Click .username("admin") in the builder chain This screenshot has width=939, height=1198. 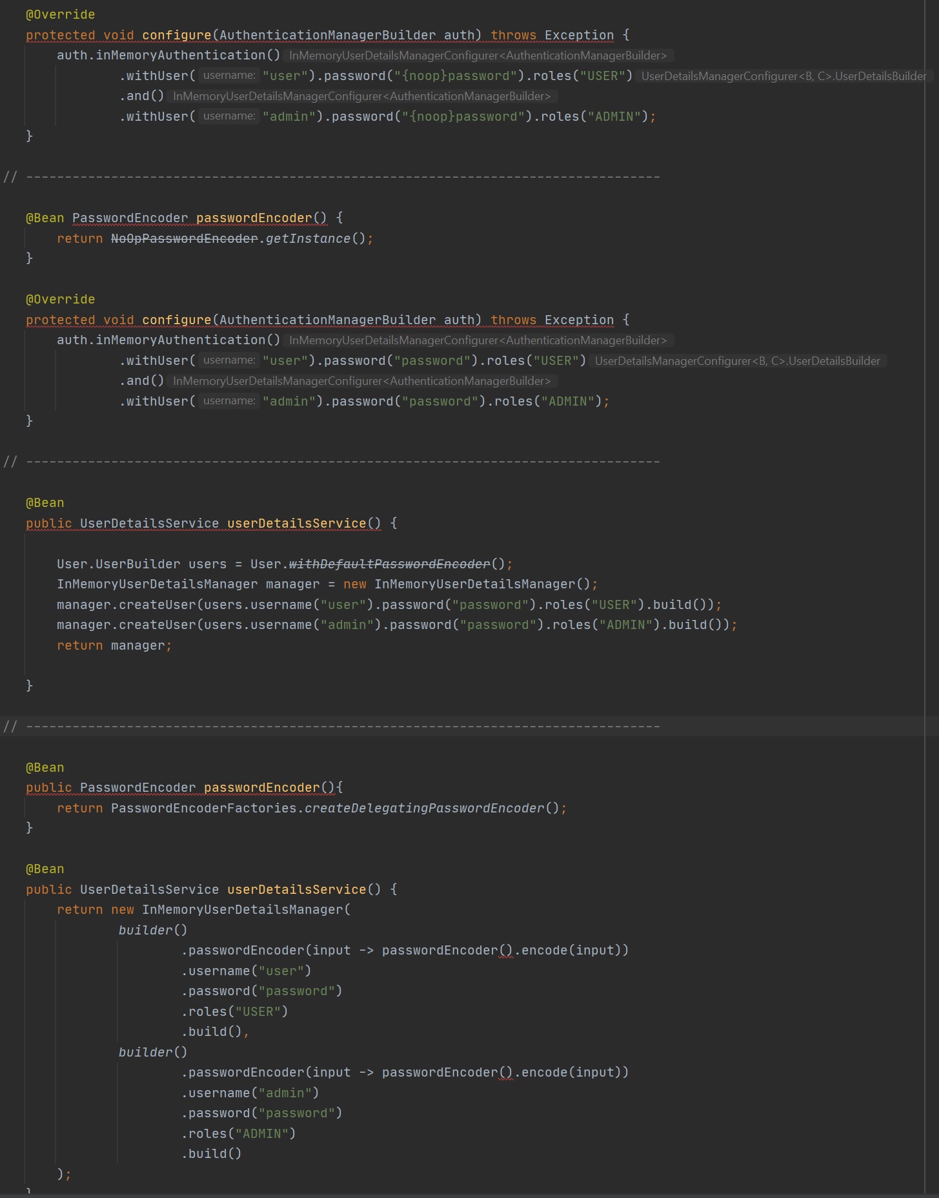click(250, 1093)
